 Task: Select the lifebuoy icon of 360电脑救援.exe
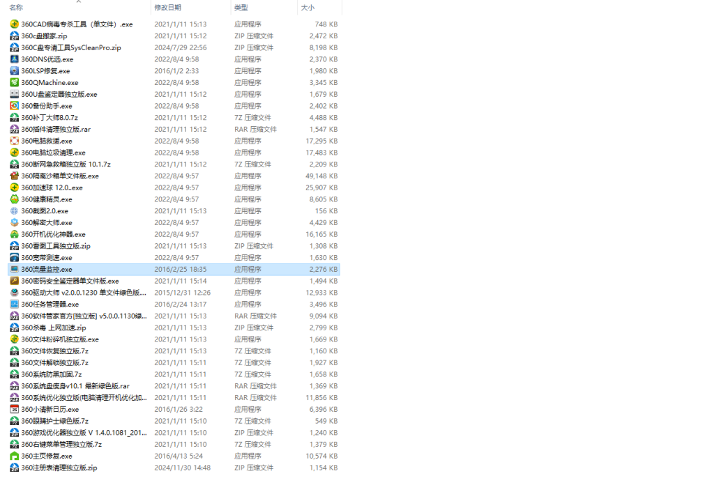pos(14,141)
